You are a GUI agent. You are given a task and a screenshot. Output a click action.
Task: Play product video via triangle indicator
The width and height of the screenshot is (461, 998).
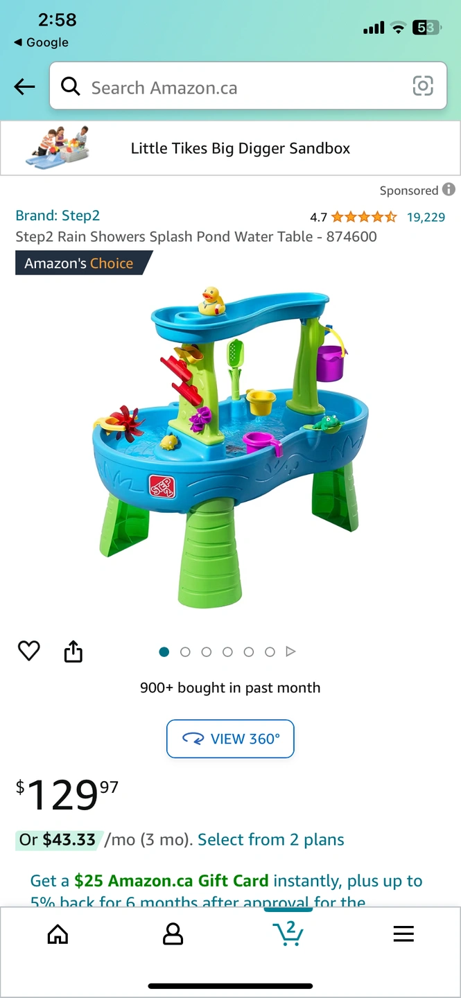pos(290,651)
